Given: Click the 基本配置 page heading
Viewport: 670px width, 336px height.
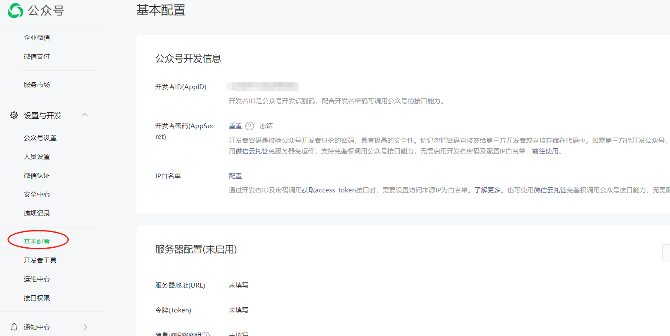Looking at the screenshot, I should coord(161,10).
